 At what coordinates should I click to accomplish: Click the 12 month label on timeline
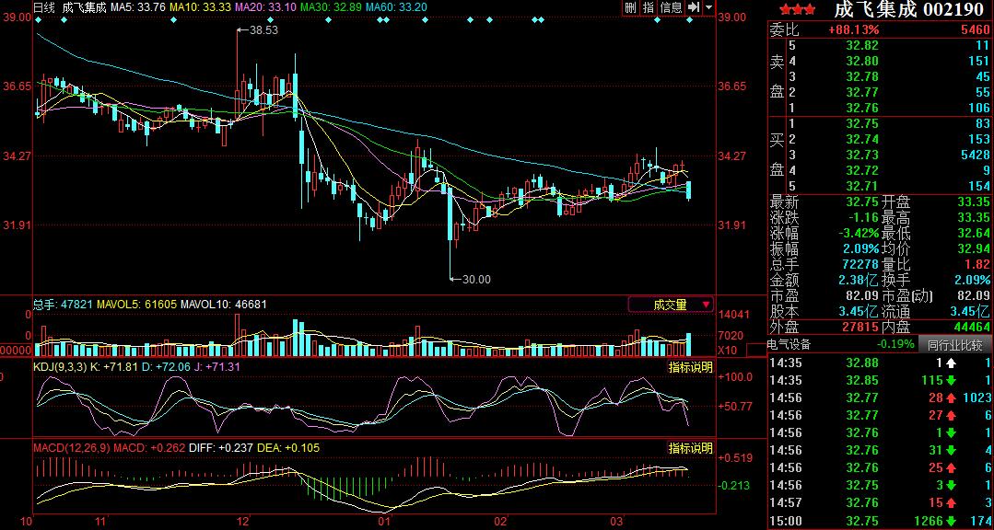coord(243,522)
